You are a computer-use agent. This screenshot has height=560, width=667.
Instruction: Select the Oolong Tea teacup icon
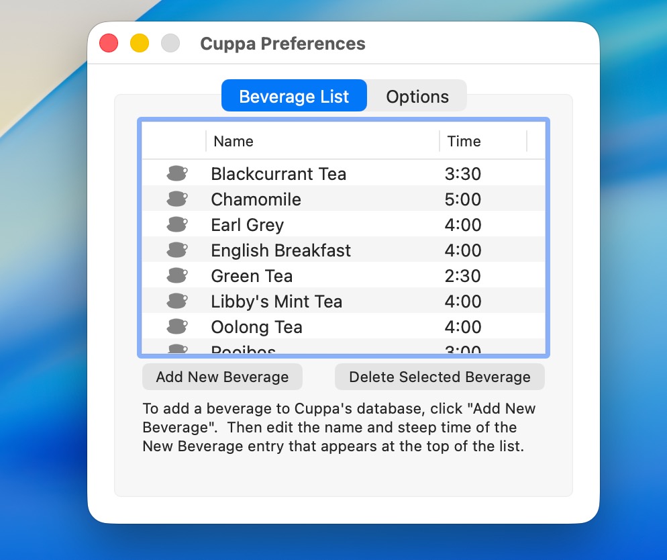[x=176, y=326]
